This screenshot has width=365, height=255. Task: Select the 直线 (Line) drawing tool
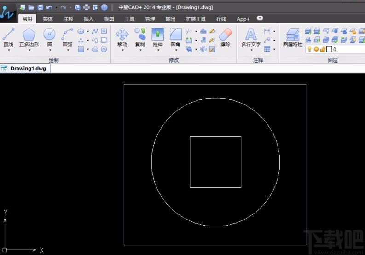pos(8,35)
